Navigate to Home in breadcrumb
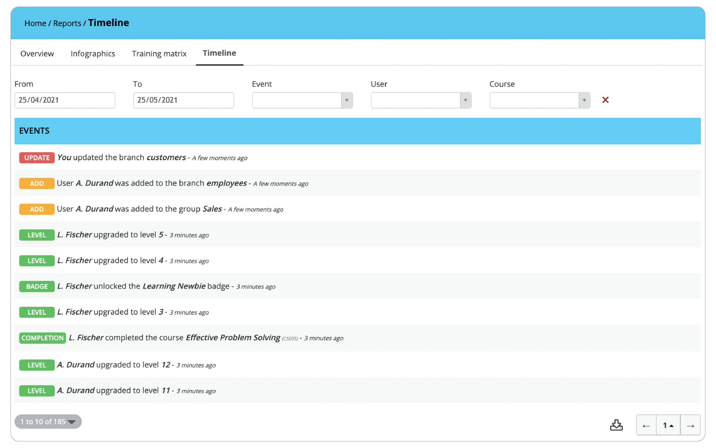Image resolution: width=716 pixels, height=448 pixels. tap(35, 23)
